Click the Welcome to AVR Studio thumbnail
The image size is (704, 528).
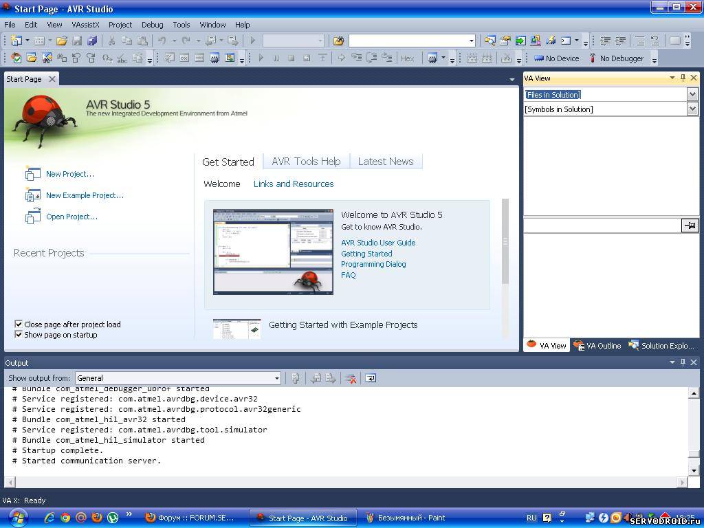(x=273, y=252)
